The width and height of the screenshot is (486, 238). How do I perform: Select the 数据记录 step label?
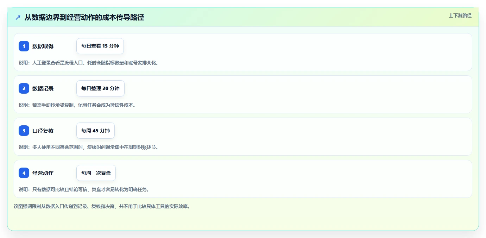(x=43, y=88)
